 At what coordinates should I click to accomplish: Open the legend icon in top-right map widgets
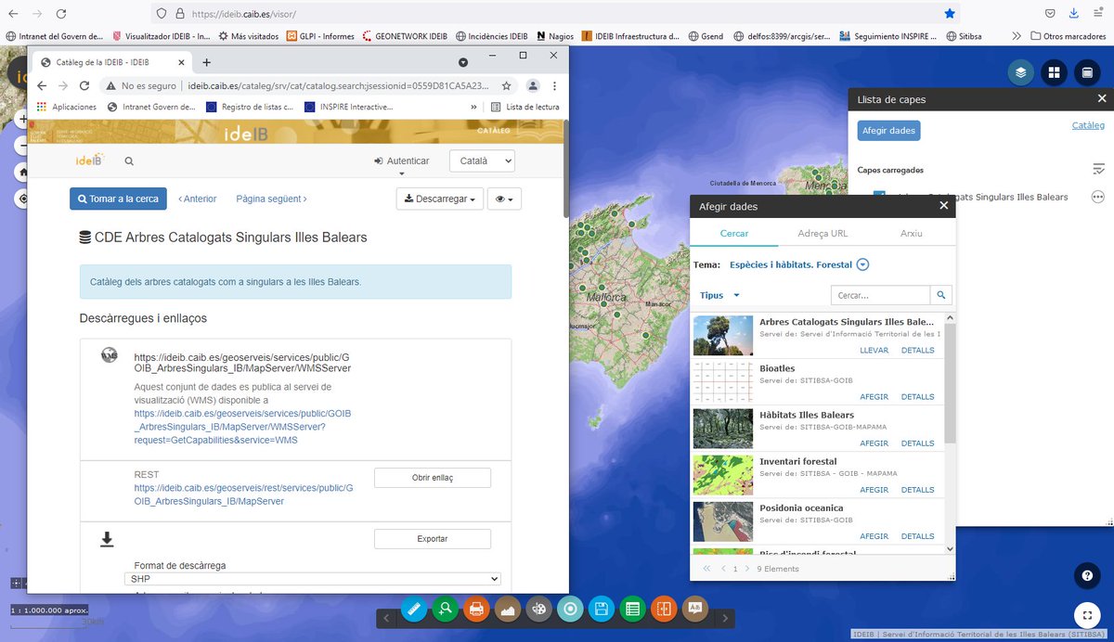point(1086,72)
